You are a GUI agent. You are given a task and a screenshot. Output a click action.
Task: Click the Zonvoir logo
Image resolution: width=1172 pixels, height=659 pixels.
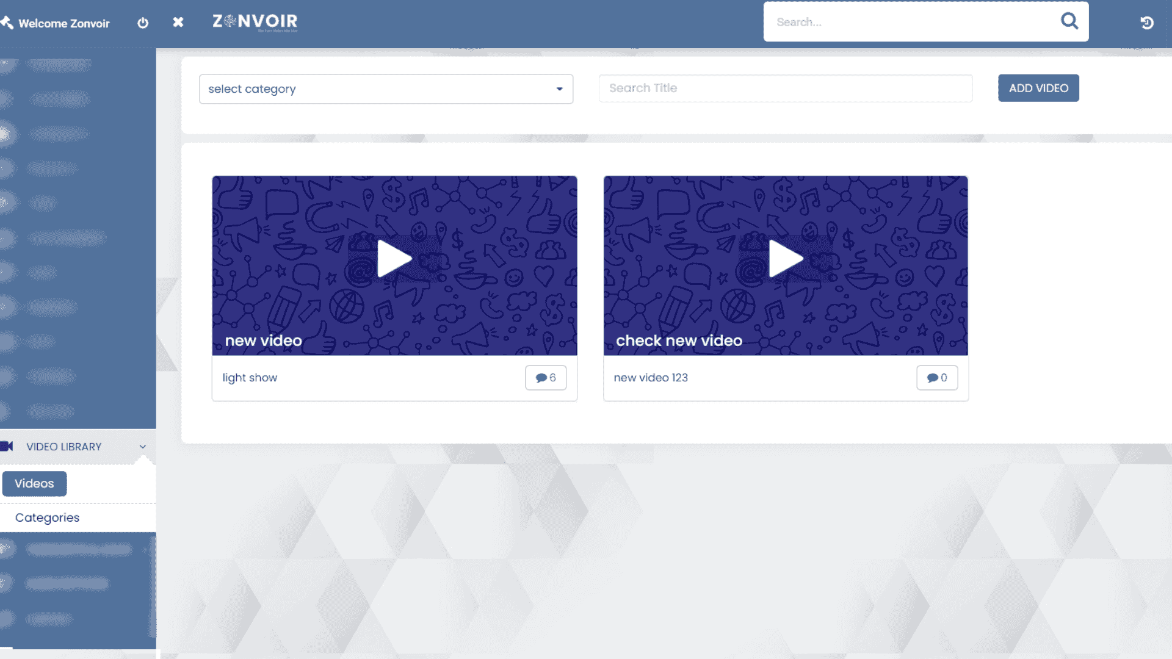click(x=255, y=22)
